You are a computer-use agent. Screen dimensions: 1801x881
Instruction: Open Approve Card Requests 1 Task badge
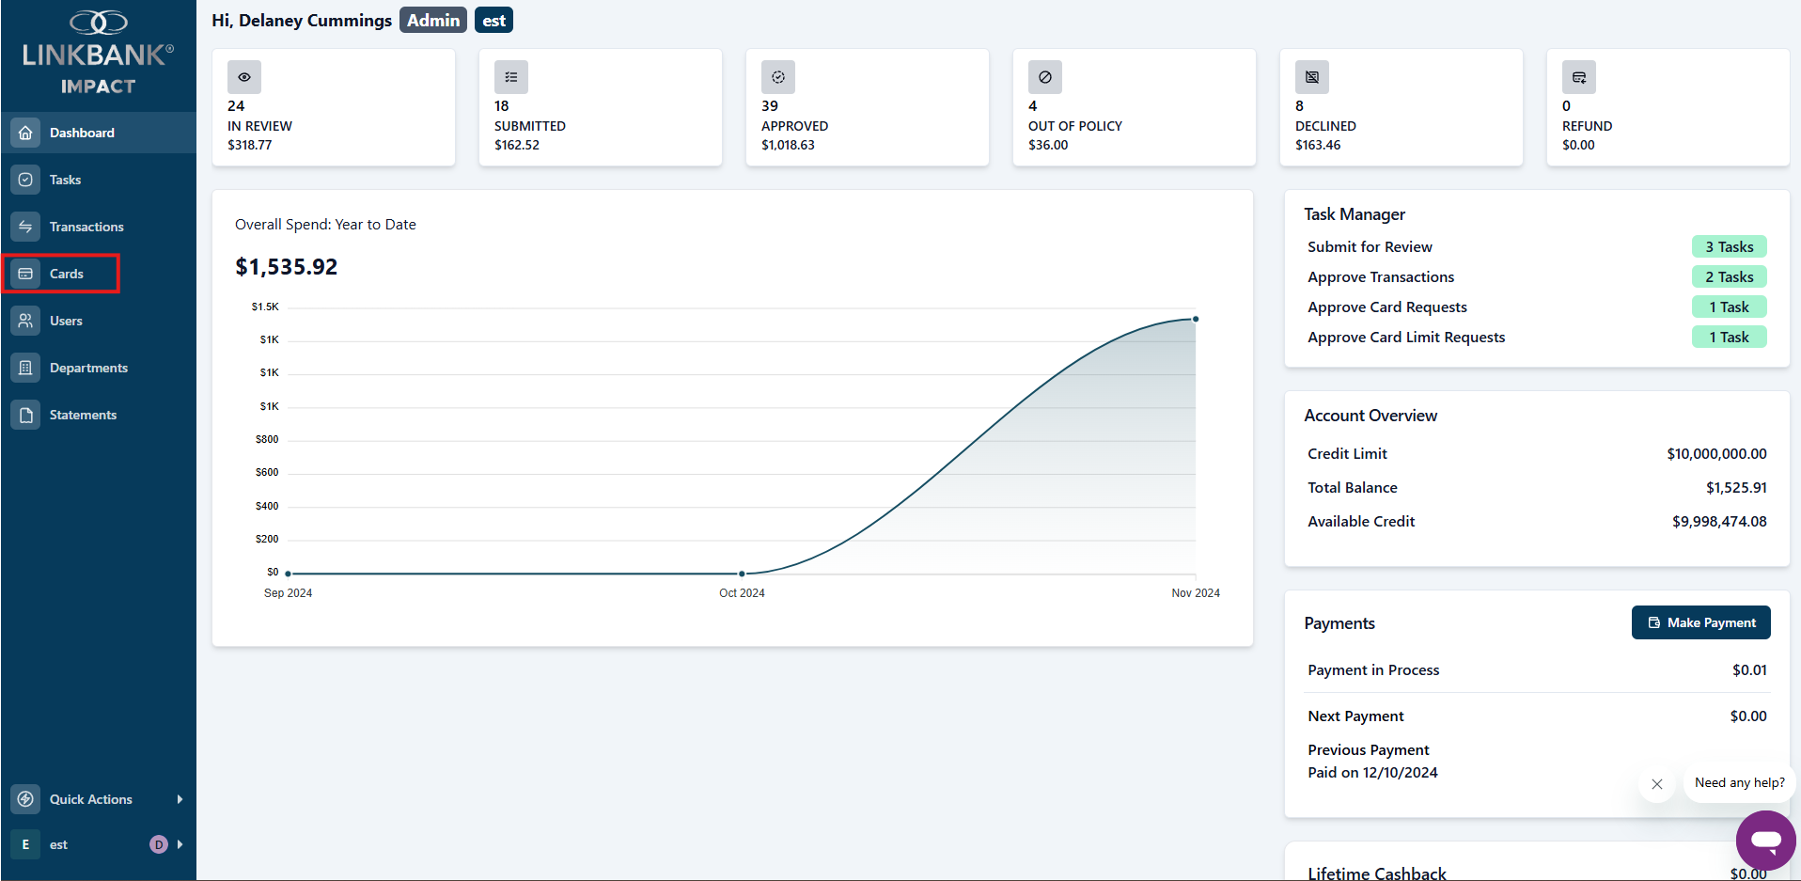point(1729,307)
